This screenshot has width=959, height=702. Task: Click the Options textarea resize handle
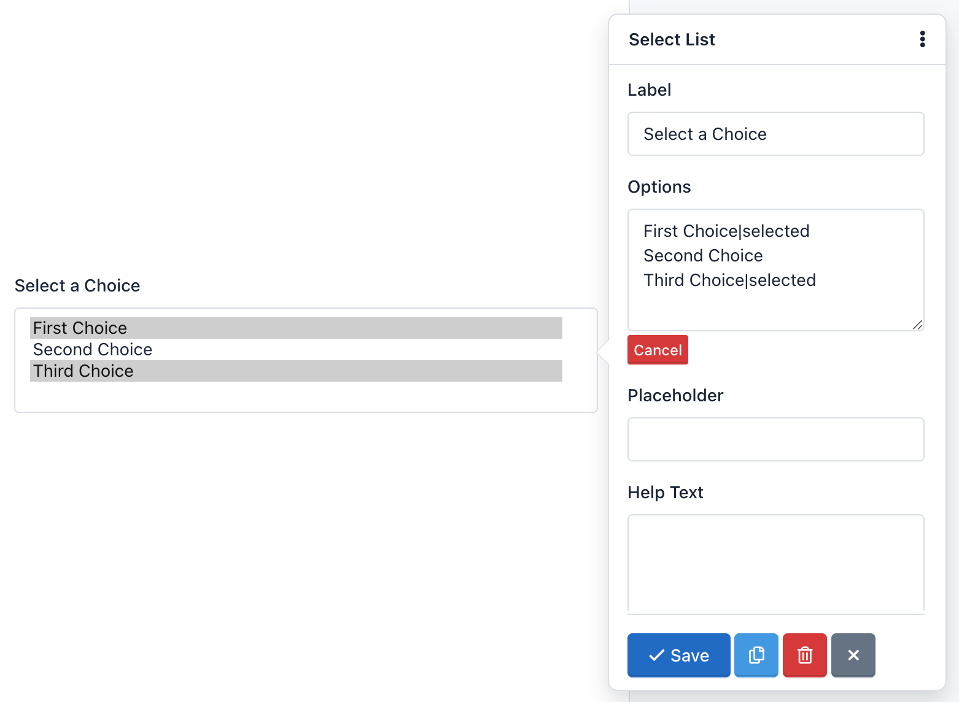(917, 325)
